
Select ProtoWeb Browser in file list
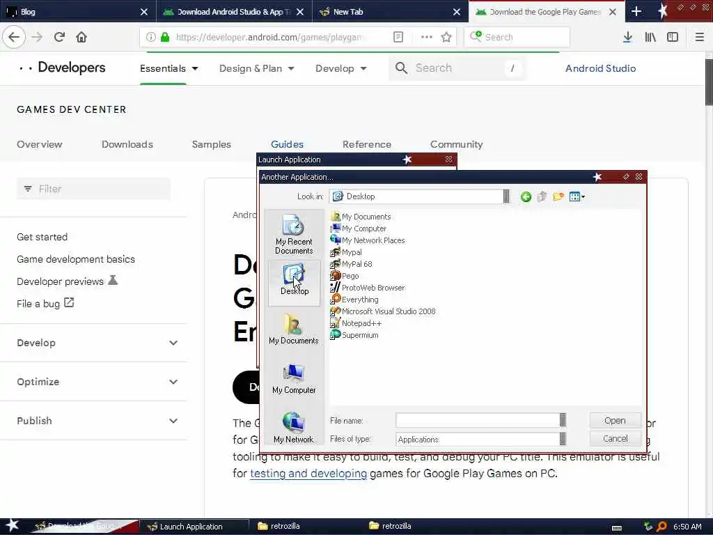(x=368, y=288)
